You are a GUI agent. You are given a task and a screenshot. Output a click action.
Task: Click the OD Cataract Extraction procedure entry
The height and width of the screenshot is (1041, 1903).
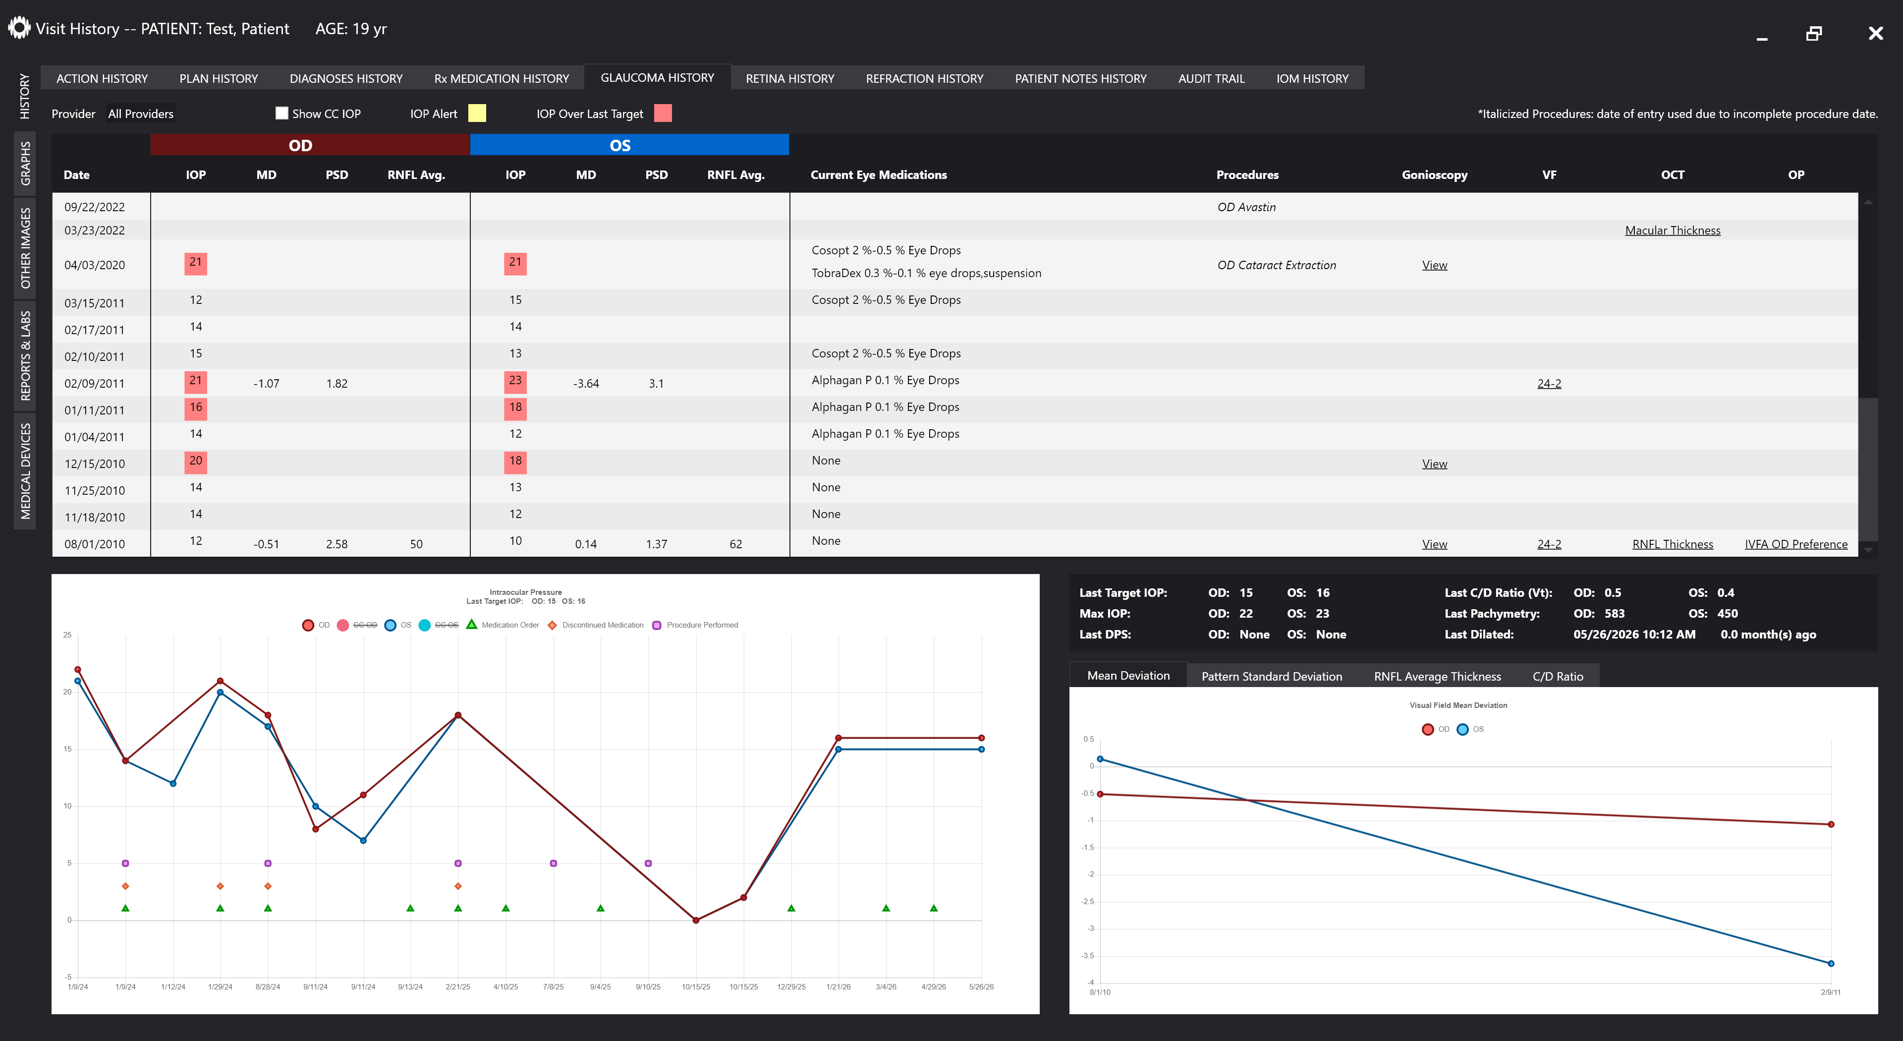(1277, 265)
